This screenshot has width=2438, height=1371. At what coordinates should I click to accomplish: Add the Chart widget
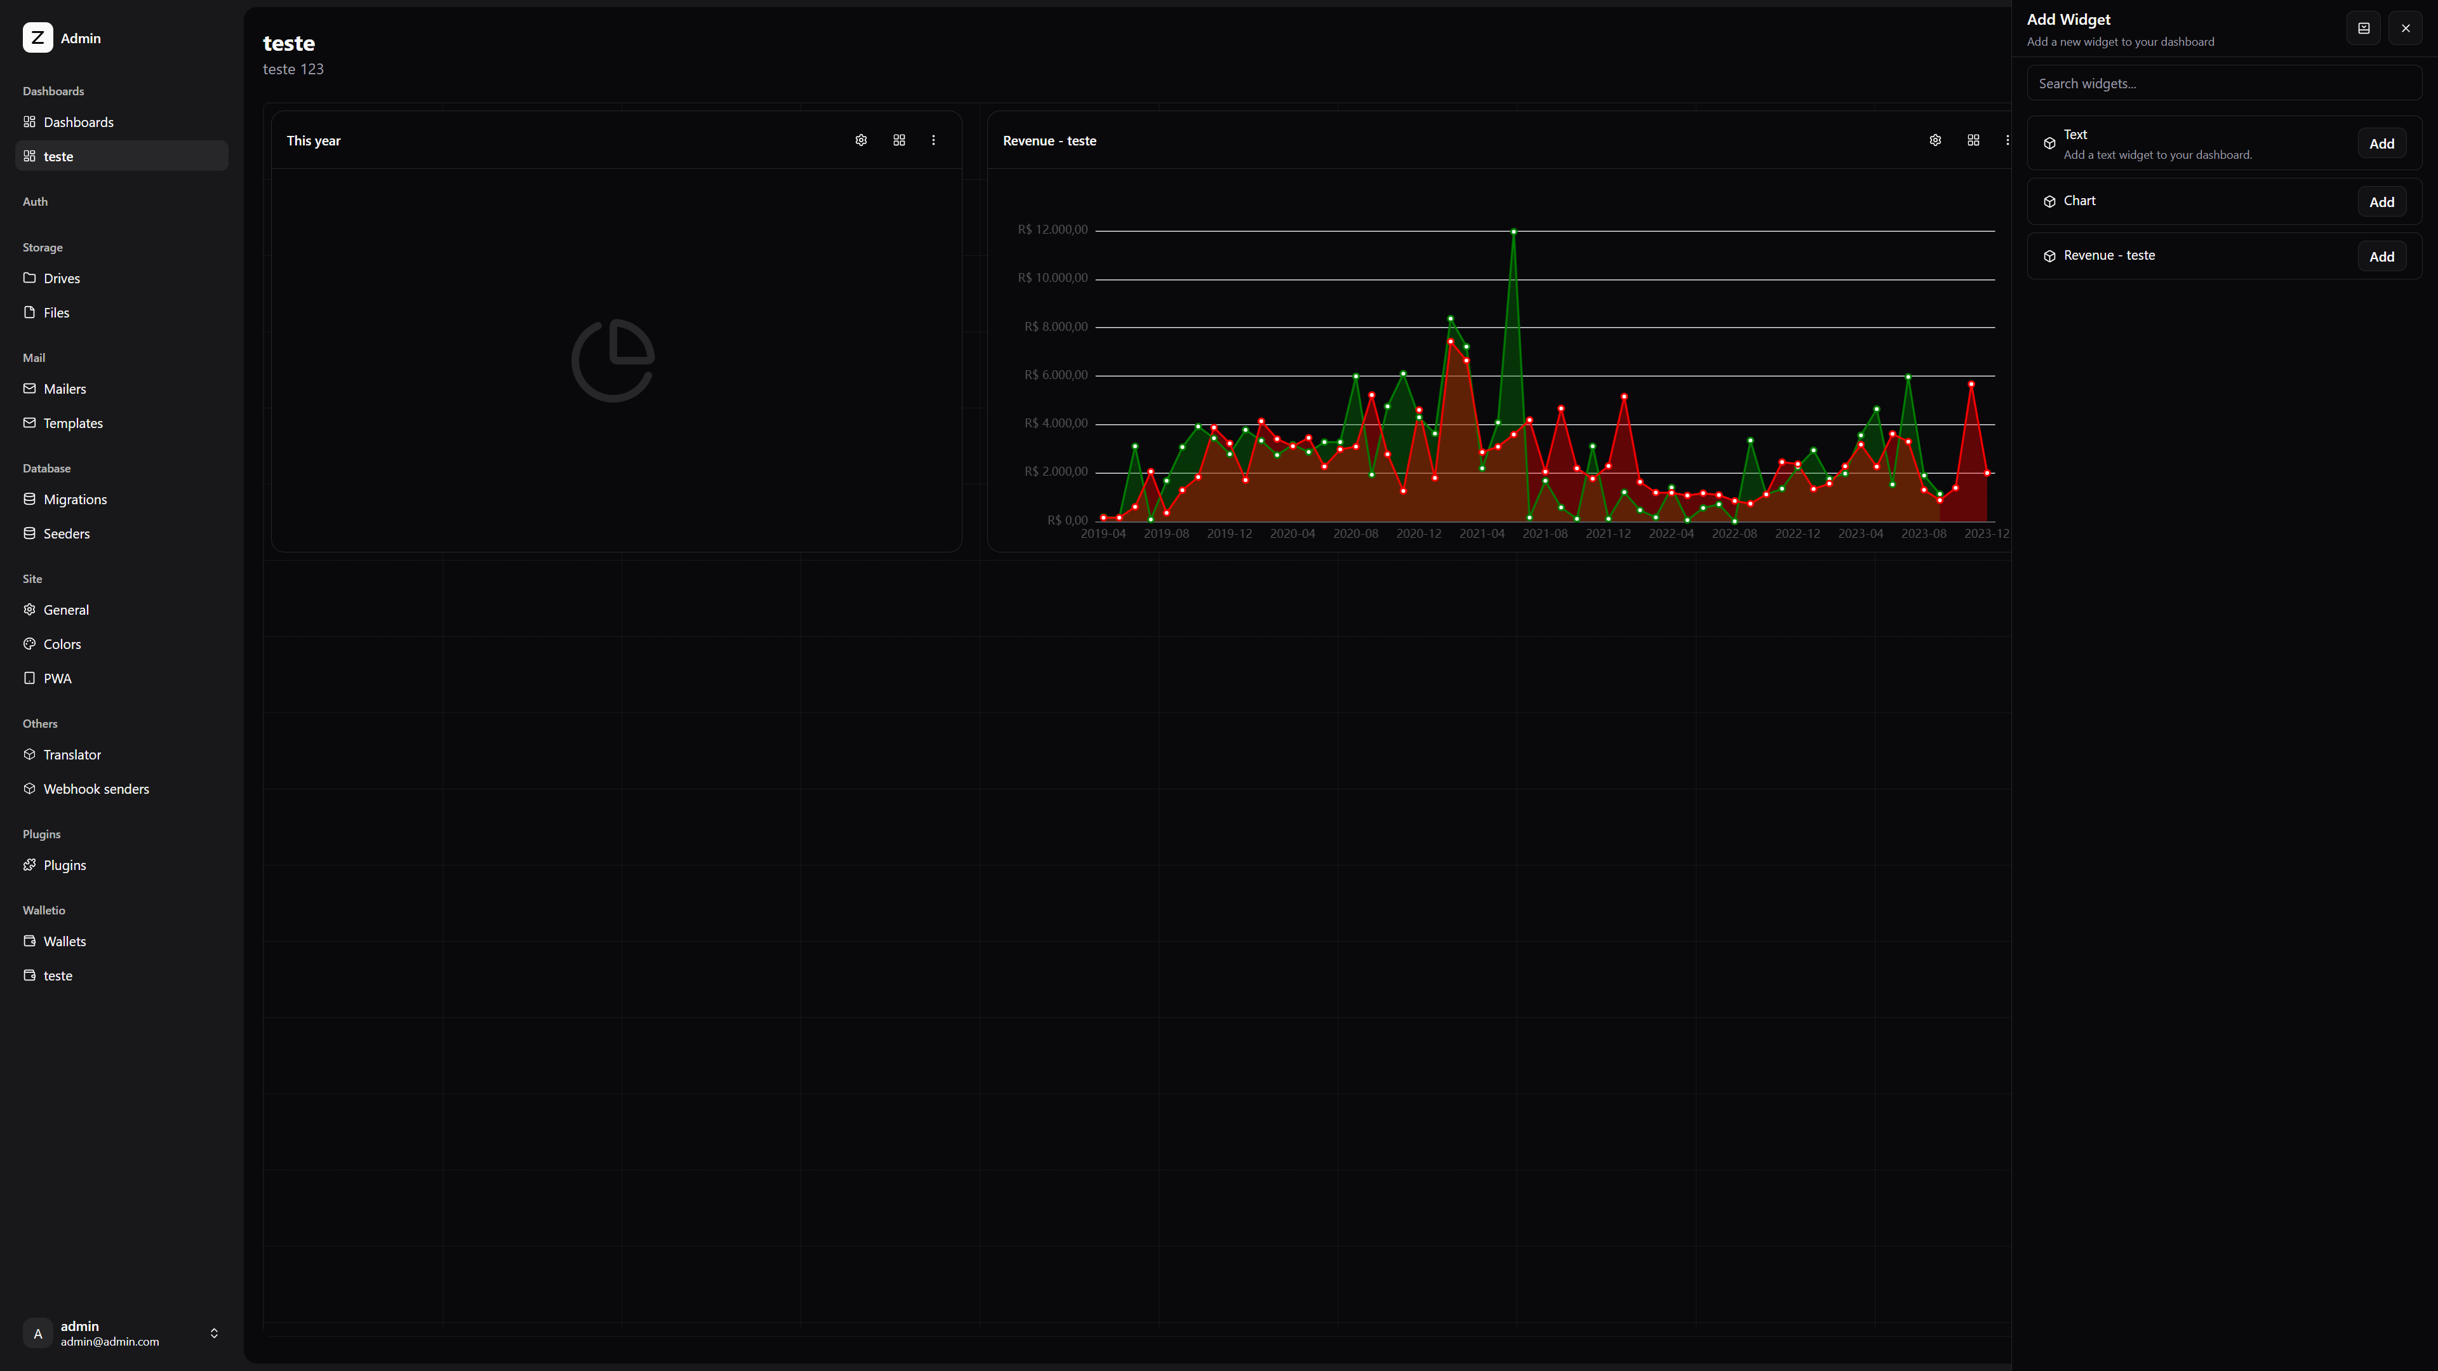[2381, 202]
